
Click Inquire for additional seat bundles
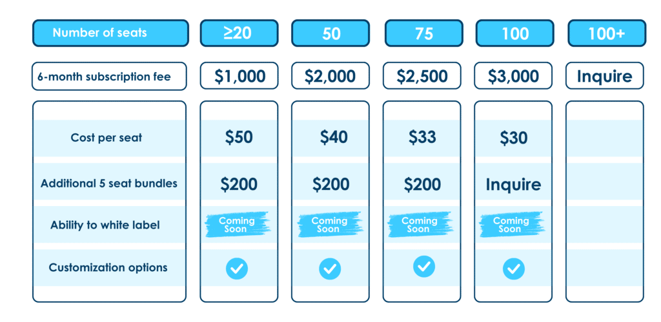(513, 185)
